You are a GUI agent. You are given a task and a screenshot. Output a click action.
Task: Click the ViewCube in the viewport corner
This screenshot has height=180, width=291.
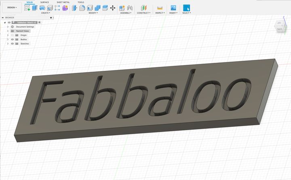point(279,26)
